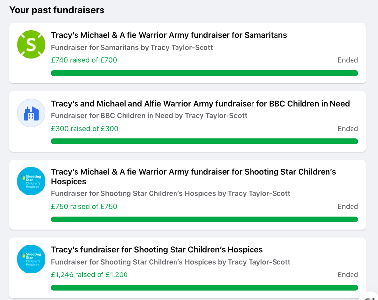Click the BBC Children in Need building icon

tap(31, 113)
